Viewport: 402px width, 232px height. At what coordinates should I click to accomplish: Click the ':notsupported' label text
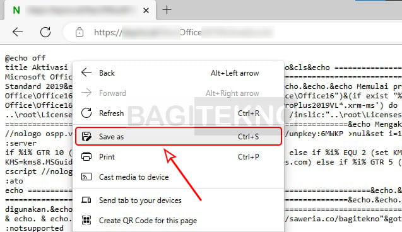(x=34, y=228)
